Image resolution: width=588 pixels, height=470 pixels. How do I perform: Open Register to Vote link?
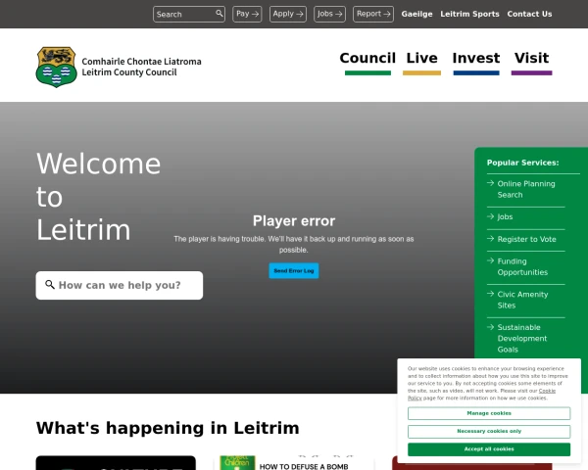pos(526,239)
